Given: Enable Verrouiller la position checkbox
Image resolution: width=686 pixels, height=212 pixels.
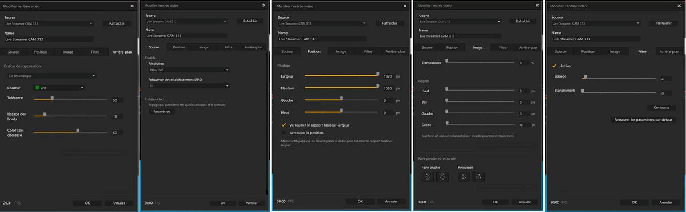Looking at the screenshot, I should [284, 132].
